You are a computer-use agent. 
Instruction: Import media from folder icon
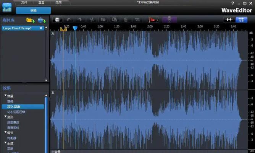(x=31, y=20)
